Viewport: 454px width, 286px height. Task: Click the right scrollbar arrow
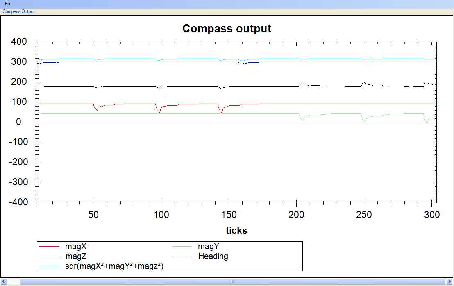(x=450, y=281)
